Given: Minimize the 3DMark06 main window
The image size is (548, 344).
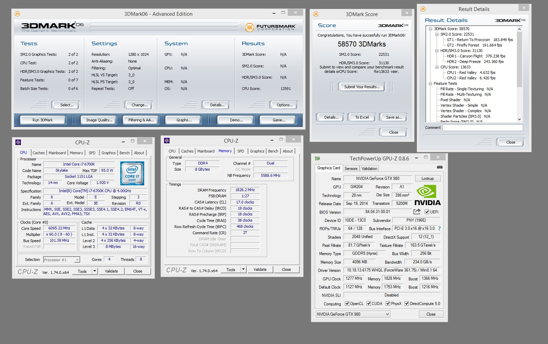Looking at the screenshot, I should click(274, 13).
